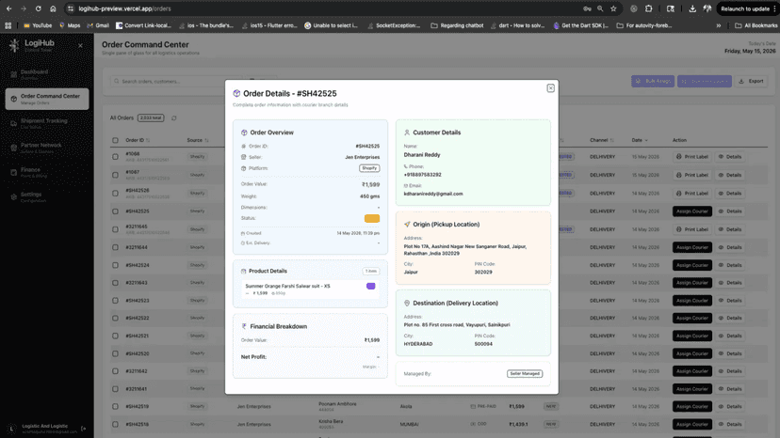Viewport: 780px width, 438px height.
Task: Click the browser zoom magnifier icon
Action: coord(600,8)
